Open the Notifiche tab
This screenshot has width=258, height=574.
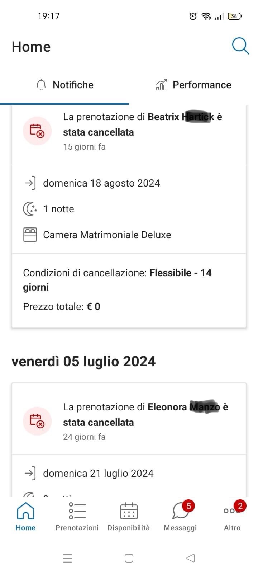click(65, 85)
